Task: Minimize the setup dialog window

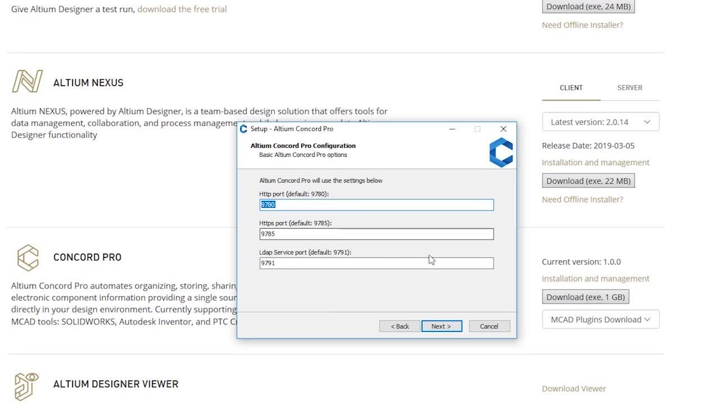Action: 452,129
